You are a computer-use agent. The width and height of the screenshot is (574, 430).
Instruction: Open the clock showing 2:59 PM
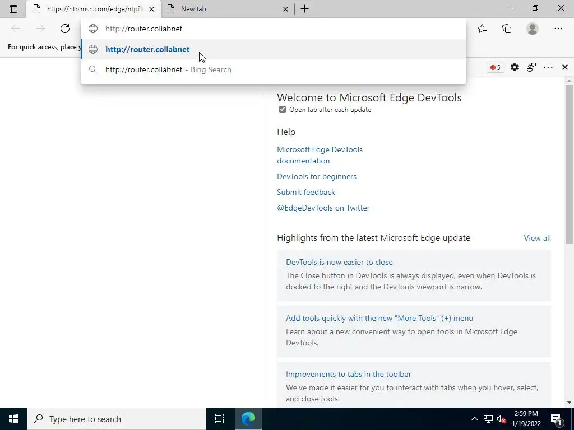pos(526,419)
